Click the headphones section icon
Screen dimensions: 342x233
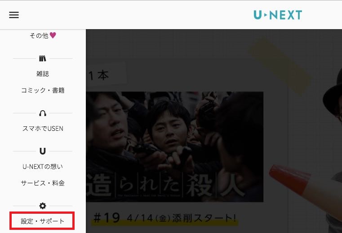click(43, 113)
